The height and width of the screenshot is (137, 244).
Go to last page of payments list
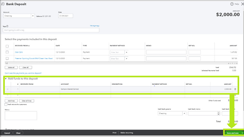[237, 63]
